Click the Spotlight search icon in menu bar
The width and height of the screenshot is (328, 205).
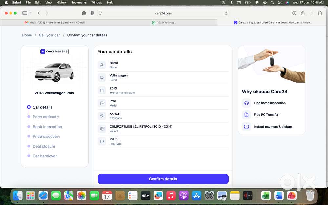(272, 3)
